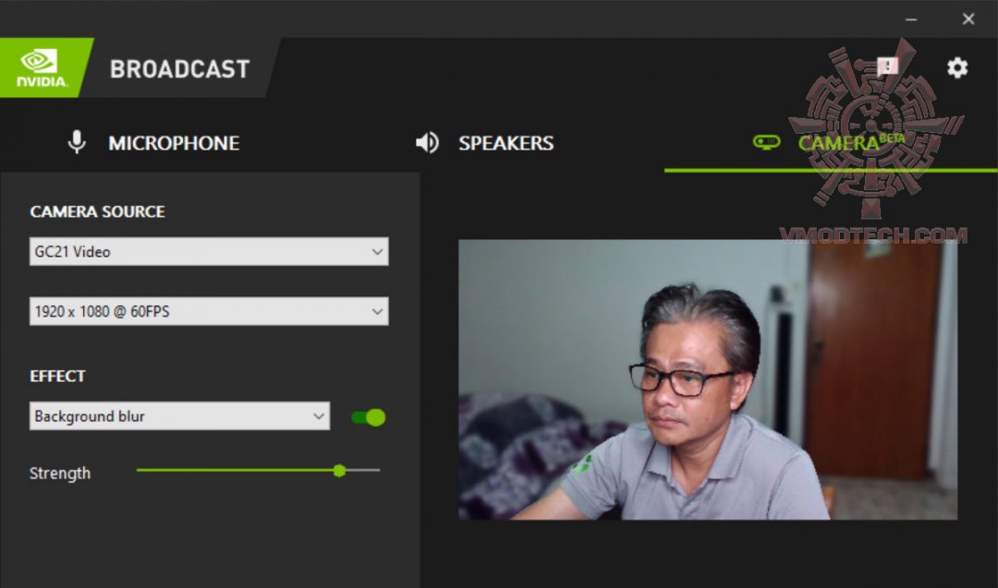Switch to the Speakers tab
This screenshot has height=588, width=998.
point(484,143)
